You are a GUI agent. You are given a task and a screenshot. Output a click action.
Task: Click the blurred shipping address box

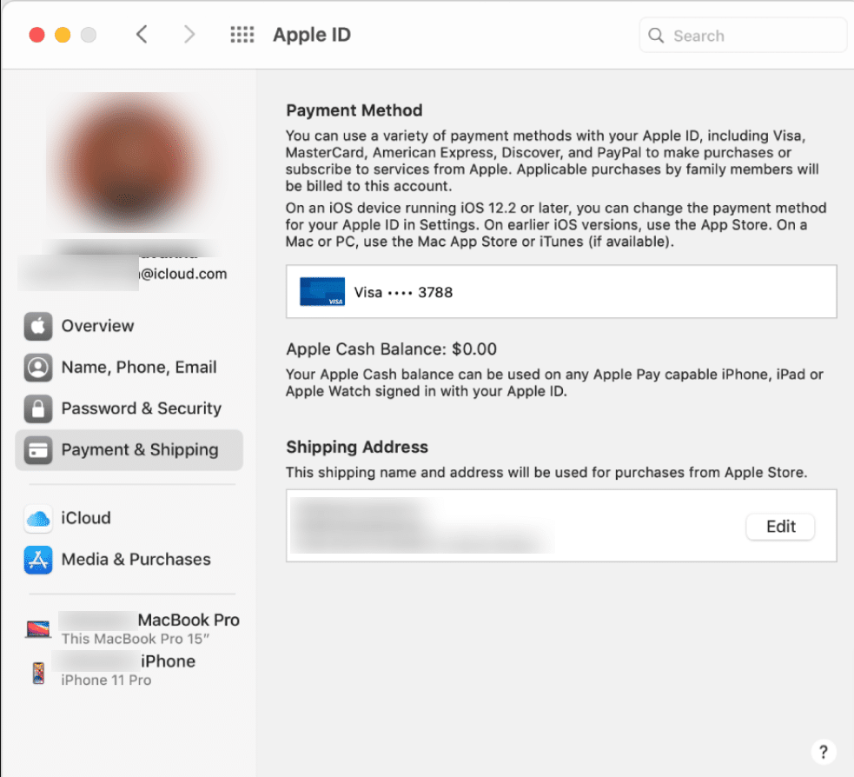point(561,525)
